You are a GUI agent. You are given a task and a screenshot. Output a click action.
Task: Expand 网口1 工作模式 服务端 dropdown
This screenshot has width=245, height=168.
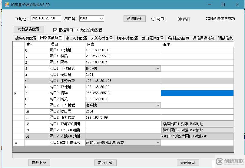pos(158,69)
